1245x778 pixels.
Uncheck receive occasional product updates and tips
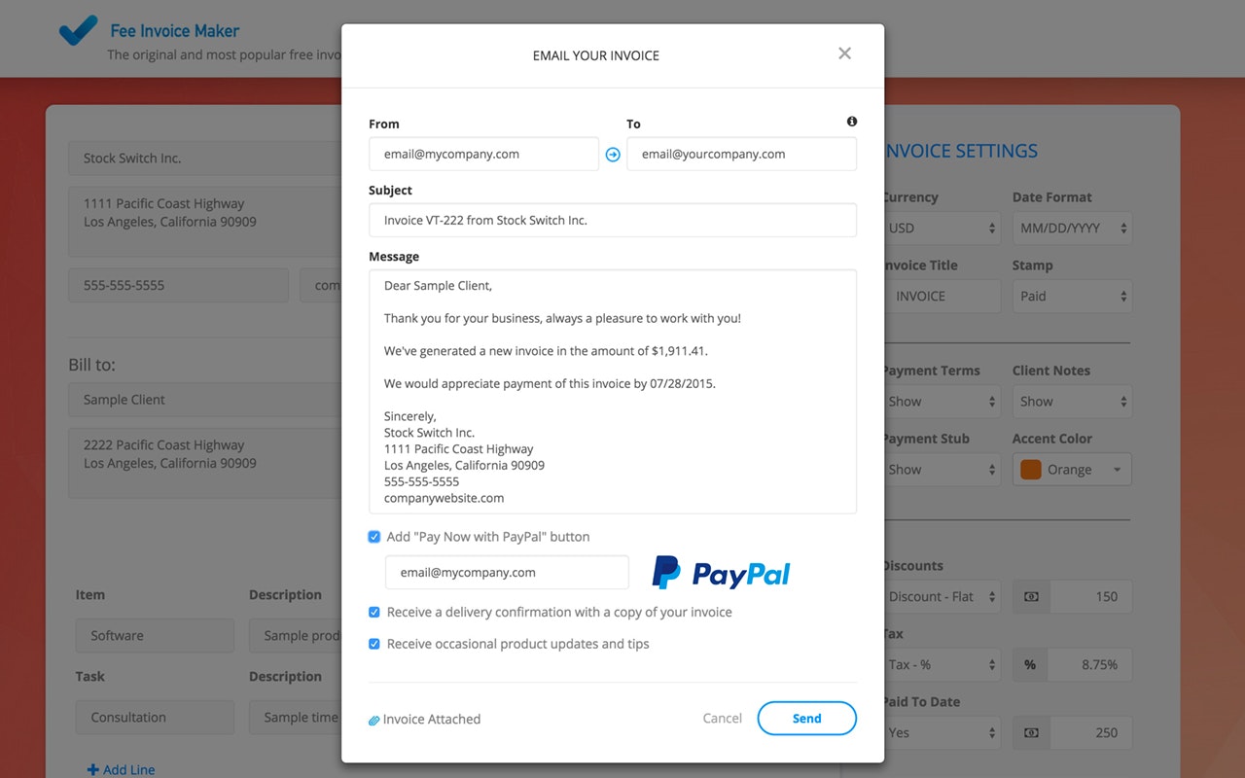click(x=374, y=644)
